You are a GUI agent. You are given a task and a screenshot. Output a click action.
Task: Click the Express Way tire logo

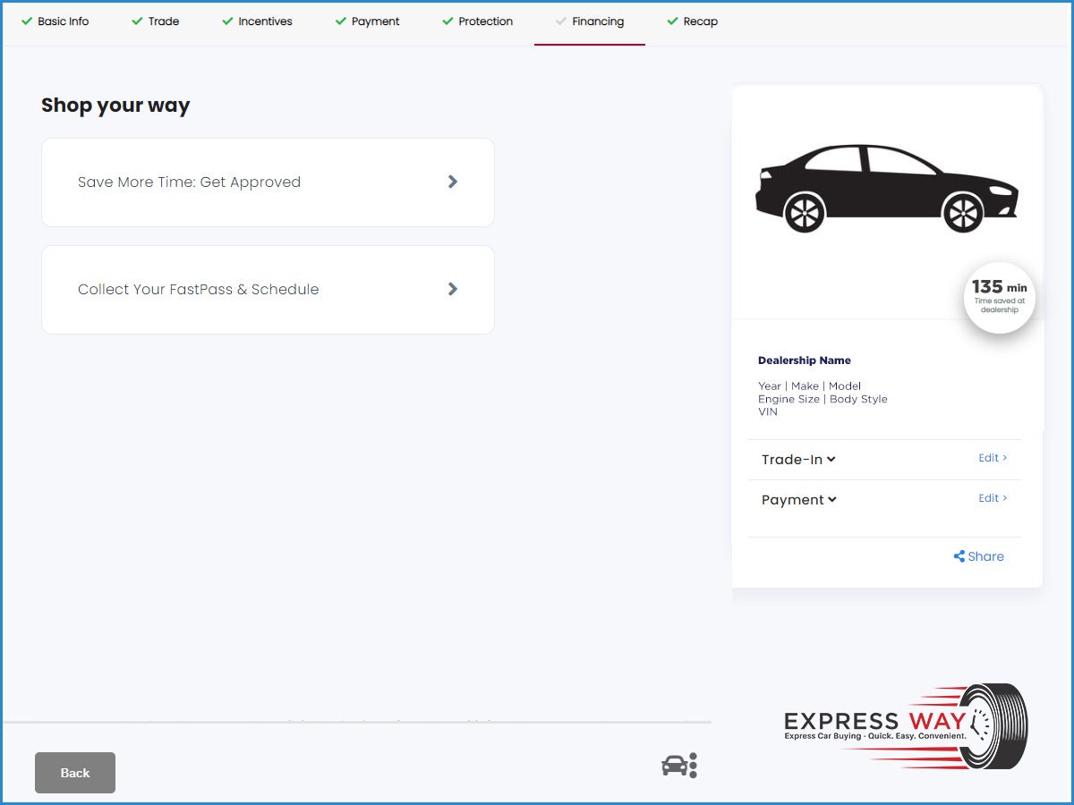(906, 725)
